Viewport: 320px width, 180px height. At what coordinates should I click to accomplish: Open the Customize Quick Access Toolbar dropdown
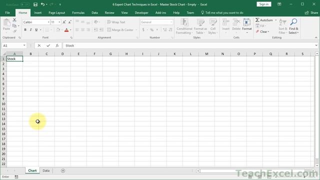[60, 4]
